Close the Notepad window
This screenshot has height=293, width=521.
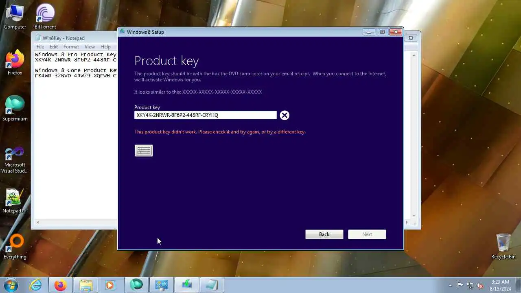[x=411, y=38]
